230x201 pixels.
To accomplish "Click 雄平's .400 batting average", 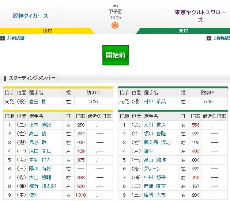I will click(195, 151).
